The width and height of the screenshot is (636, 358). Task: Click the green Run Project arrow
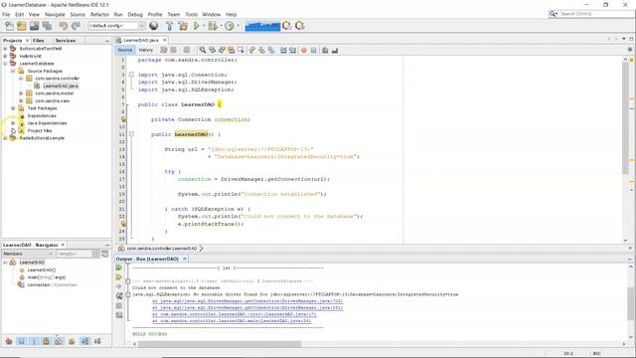[197, 26]
